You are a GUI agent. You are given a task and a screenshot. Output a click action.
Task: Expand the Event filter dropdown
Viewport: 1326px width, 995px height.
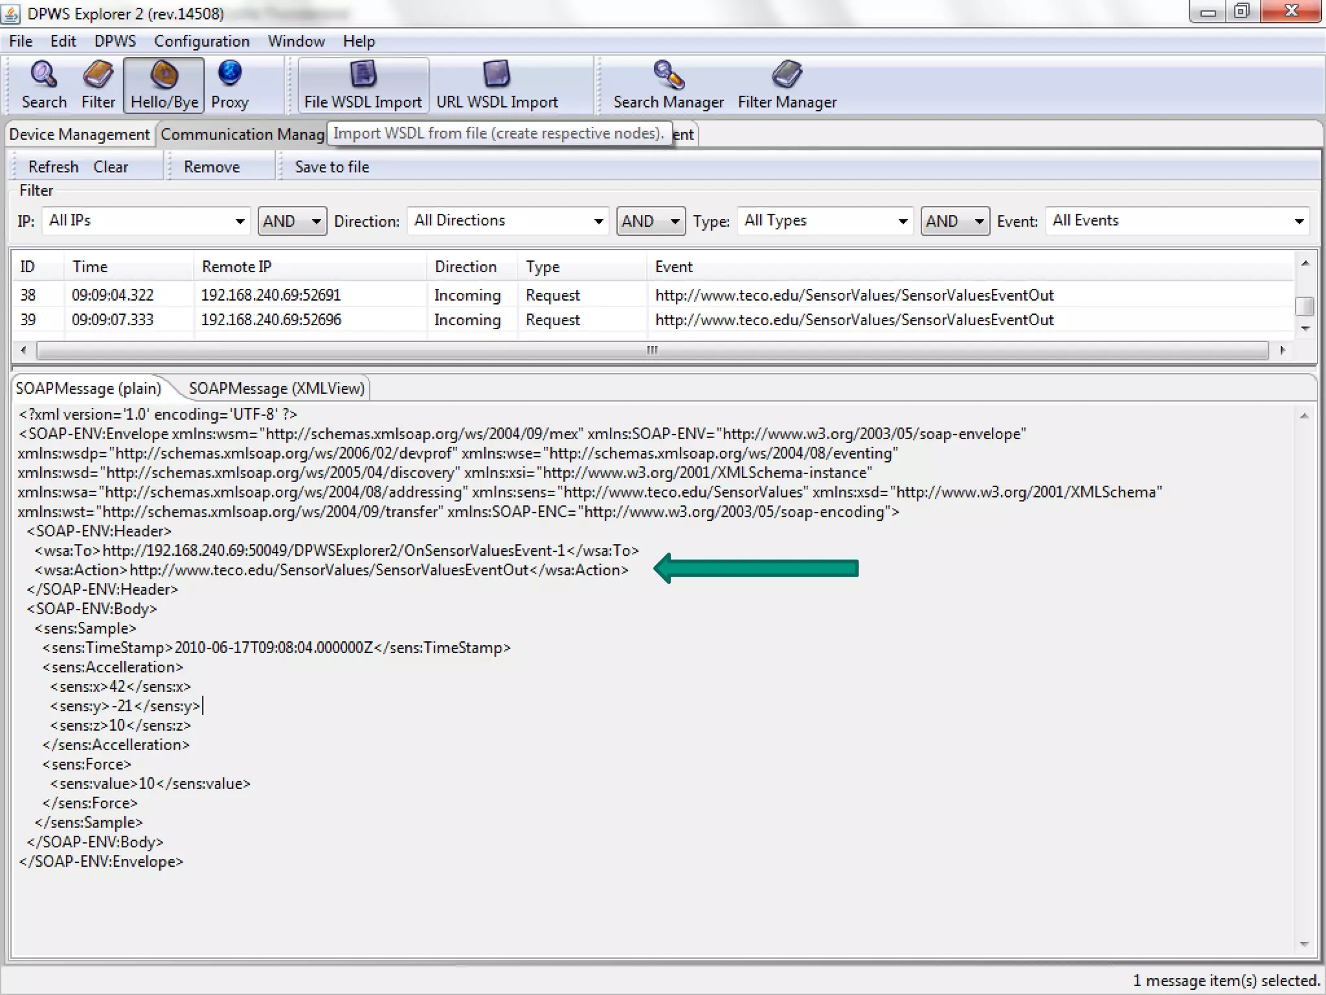pyautogui.click(x=1298, y=222)
